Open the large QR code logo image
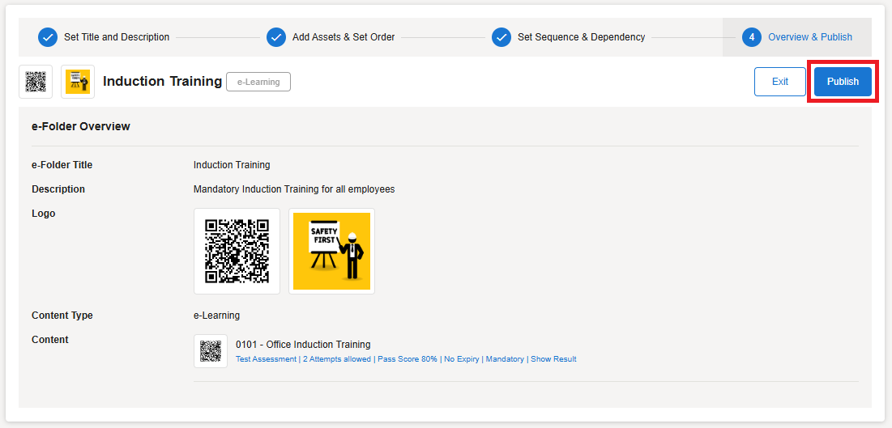892x428 pixels. tap(237, 251)
